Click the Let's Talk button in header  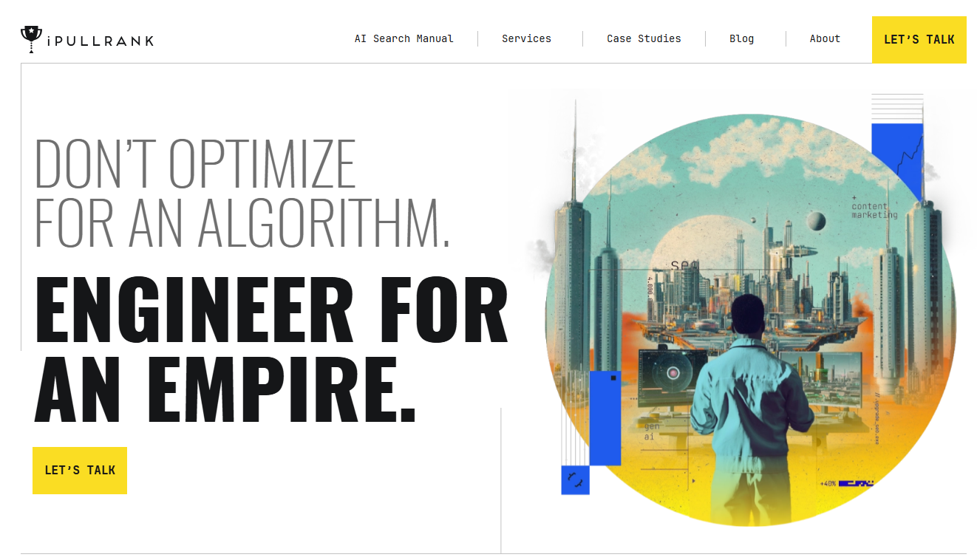coord(919,40)
